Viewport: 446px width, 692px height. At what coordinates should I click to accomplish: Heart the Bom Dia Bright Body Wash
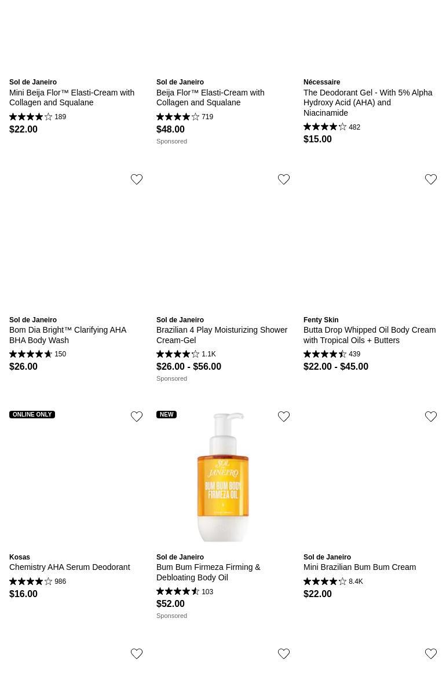click(x=137, y=179)
